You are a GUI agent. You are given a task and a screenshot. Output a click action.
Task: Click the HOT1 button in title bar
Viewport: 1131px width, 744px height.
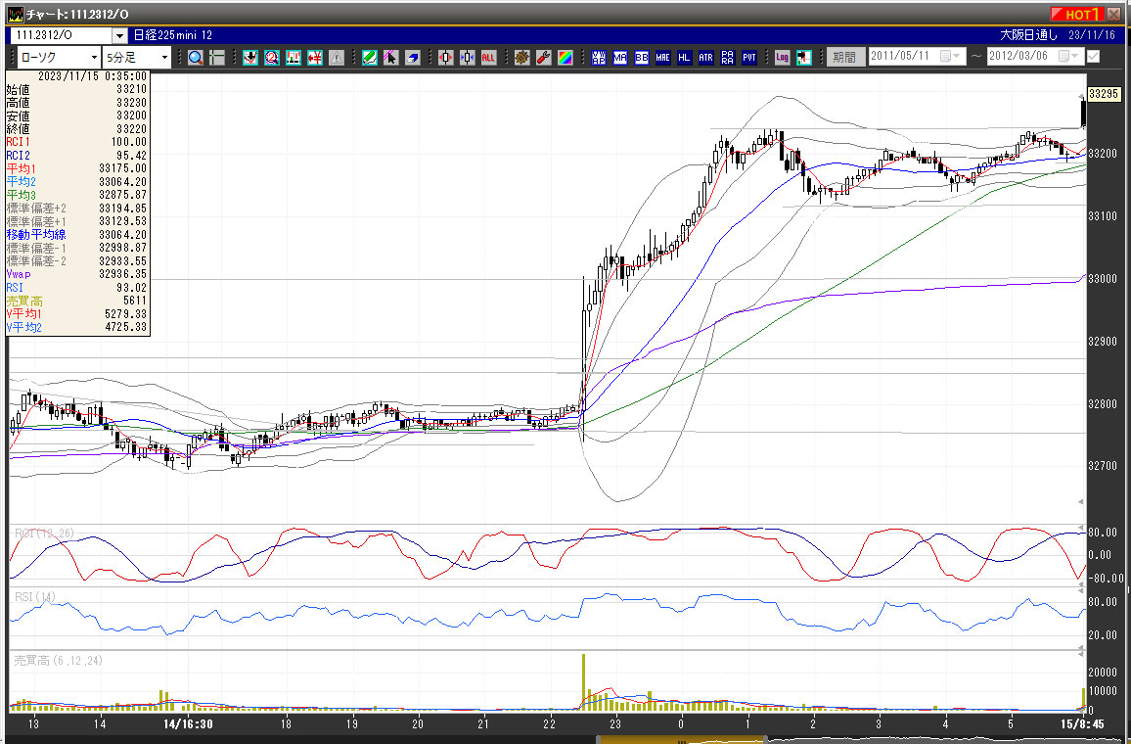coord(1075,14)
